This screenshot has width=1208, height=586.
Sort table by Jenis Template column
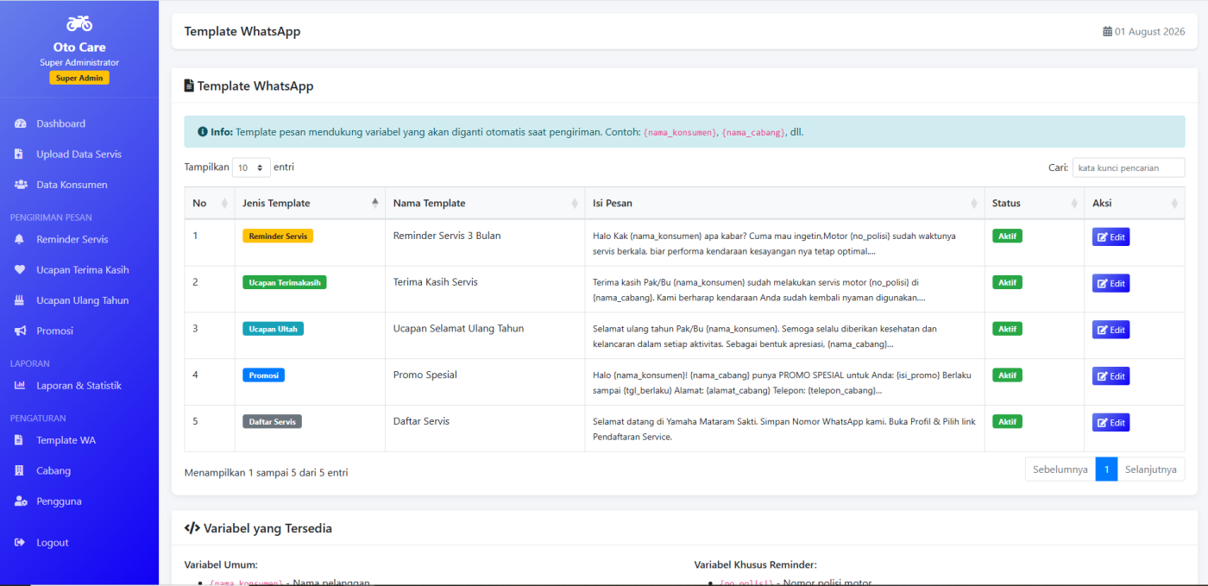coord(310,204)
